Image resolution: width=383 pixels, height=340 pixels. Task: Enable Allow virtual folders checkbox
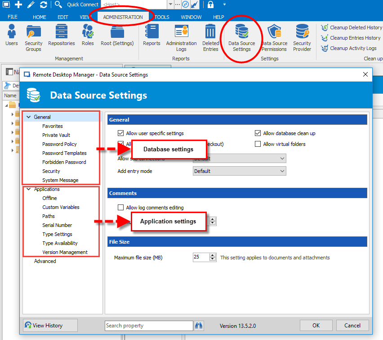tap(258, 144)
